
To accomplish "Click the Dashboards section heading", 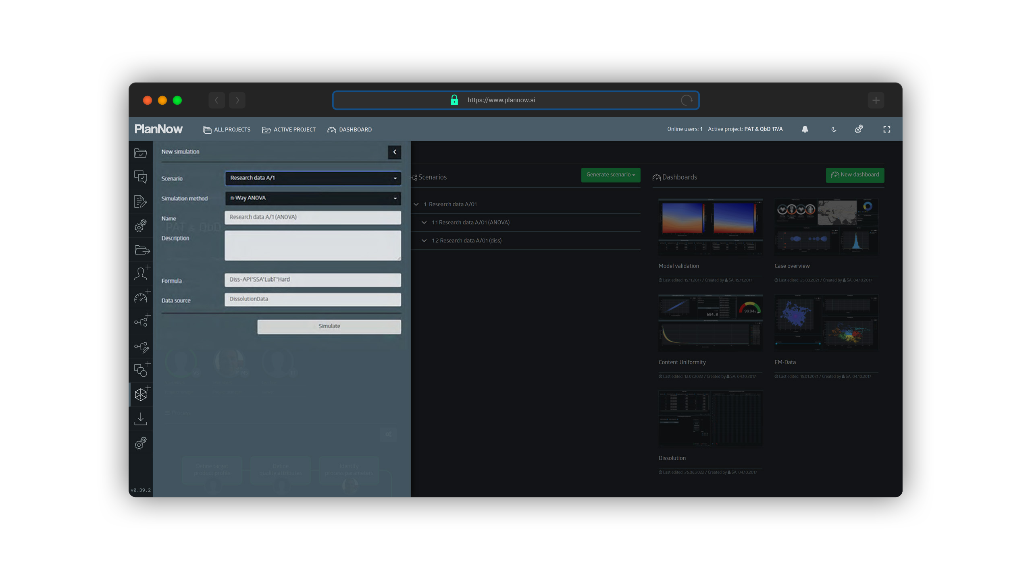I will (679, 177).
